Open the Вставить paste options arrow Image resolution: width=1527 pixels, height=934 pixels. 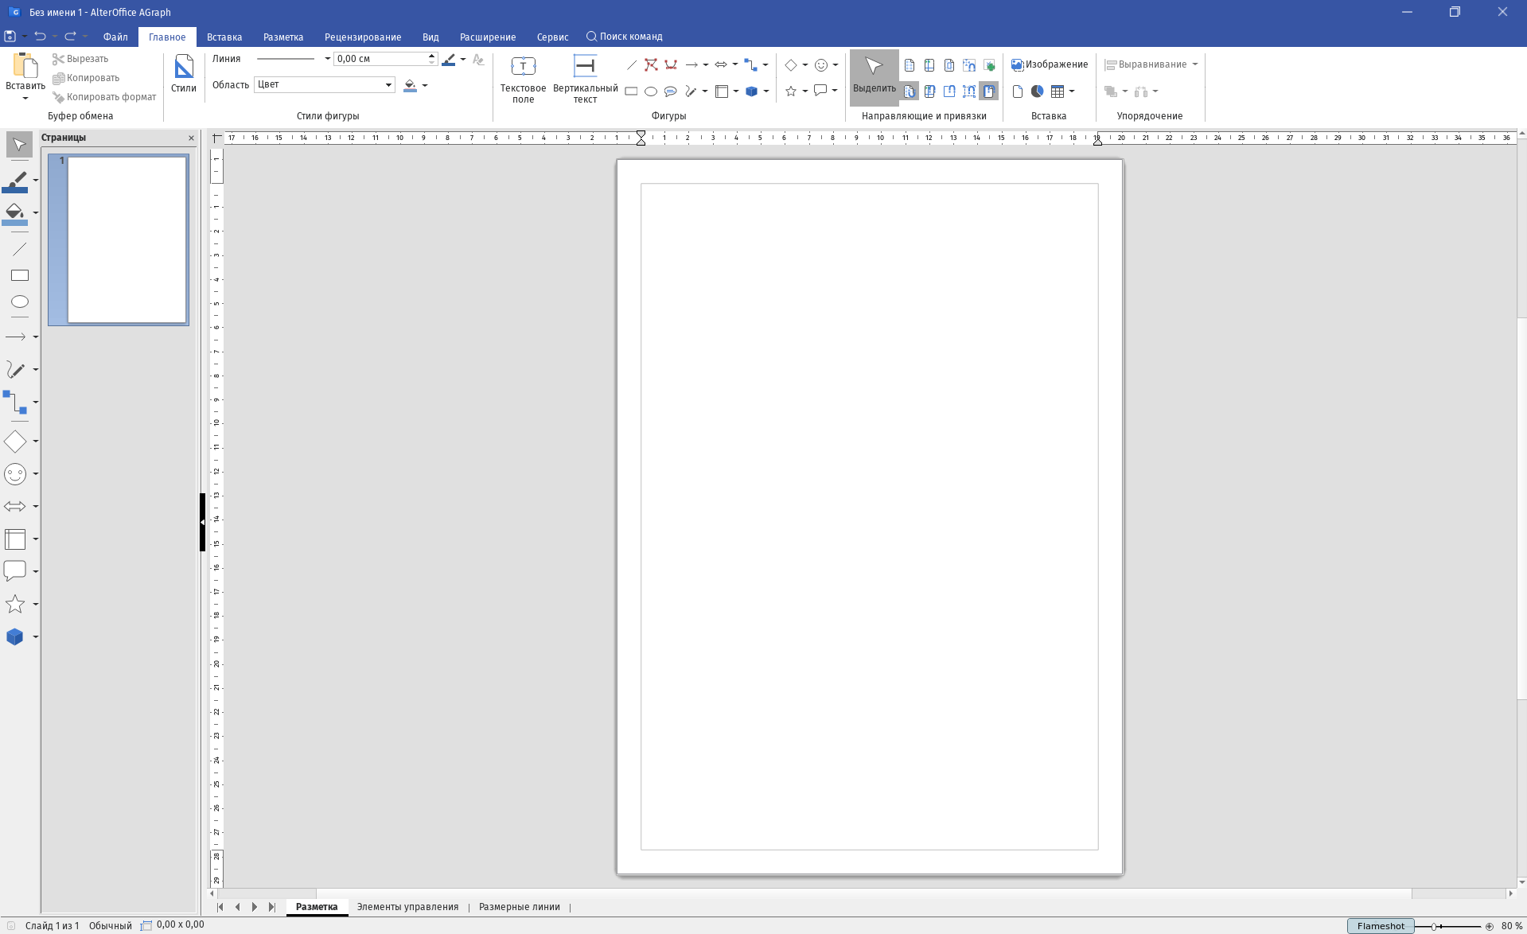pyautogui.click(x=25, y=99)
